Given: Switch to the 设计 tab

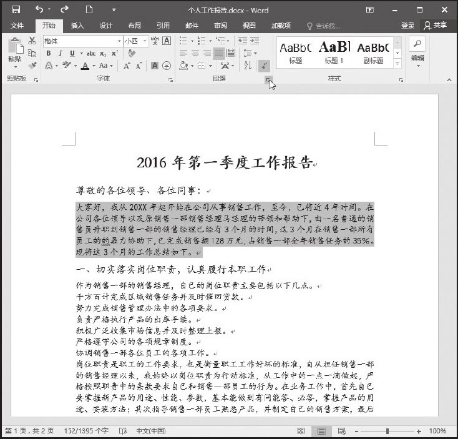Looking at the screenshot, I should pyautogui.click(x=105, y=26).
